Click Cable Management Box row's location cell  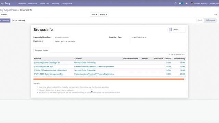94,74
